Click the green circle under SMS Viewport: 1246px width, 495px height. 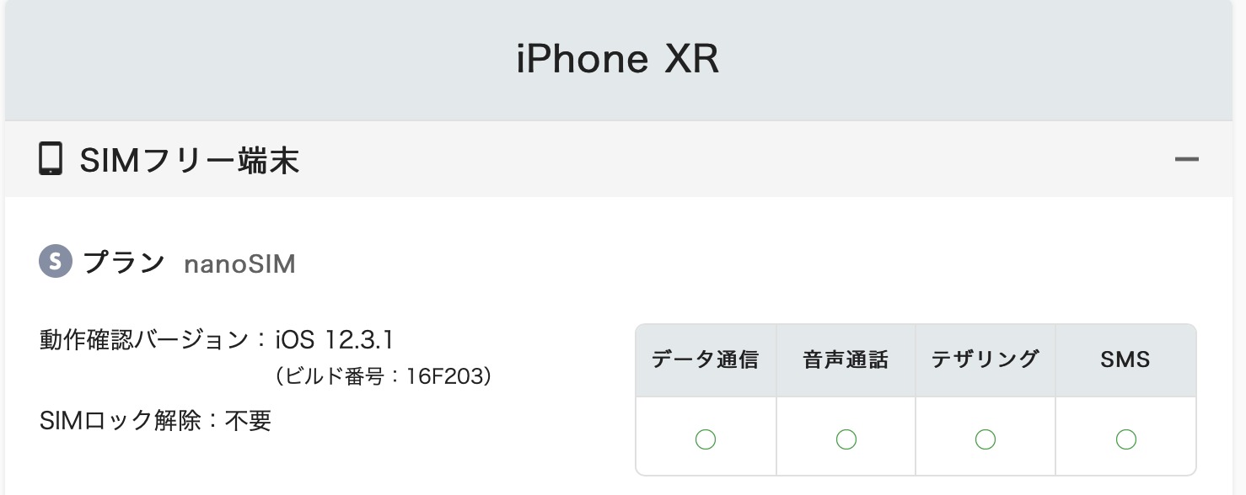tap(1125, 439)
